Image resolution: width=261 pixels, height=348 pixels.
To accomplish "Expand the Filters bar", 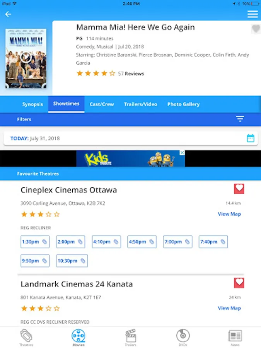I will pyautogui.click(x=131, y=119).
